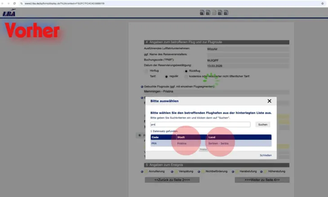The image size is (328, 197).
Task: Click the 'Schließen' link in the dialog
Action: 266,155
